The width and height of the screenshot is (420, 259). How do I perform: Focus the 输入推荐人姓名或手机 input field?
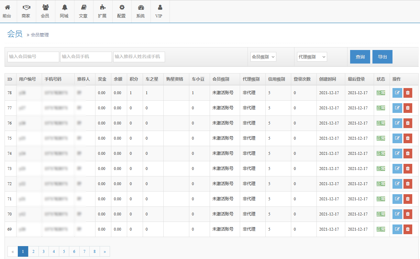pos(139,57)
